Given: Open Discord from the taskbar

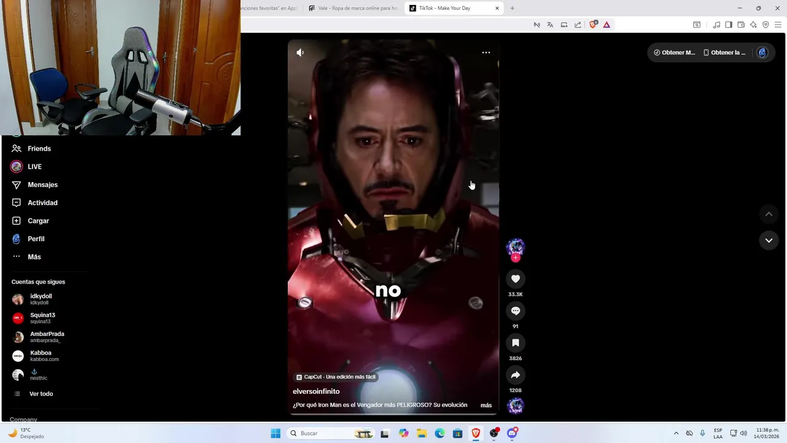Looking at the screenshot, I should click(512, 433).
